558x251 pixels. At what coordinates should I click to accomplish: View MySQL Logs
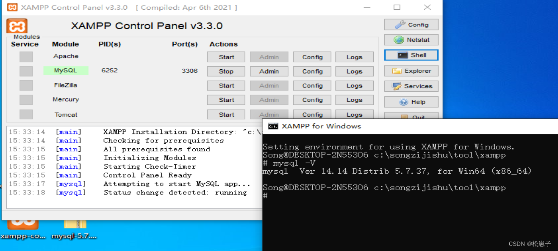point(354,71)
